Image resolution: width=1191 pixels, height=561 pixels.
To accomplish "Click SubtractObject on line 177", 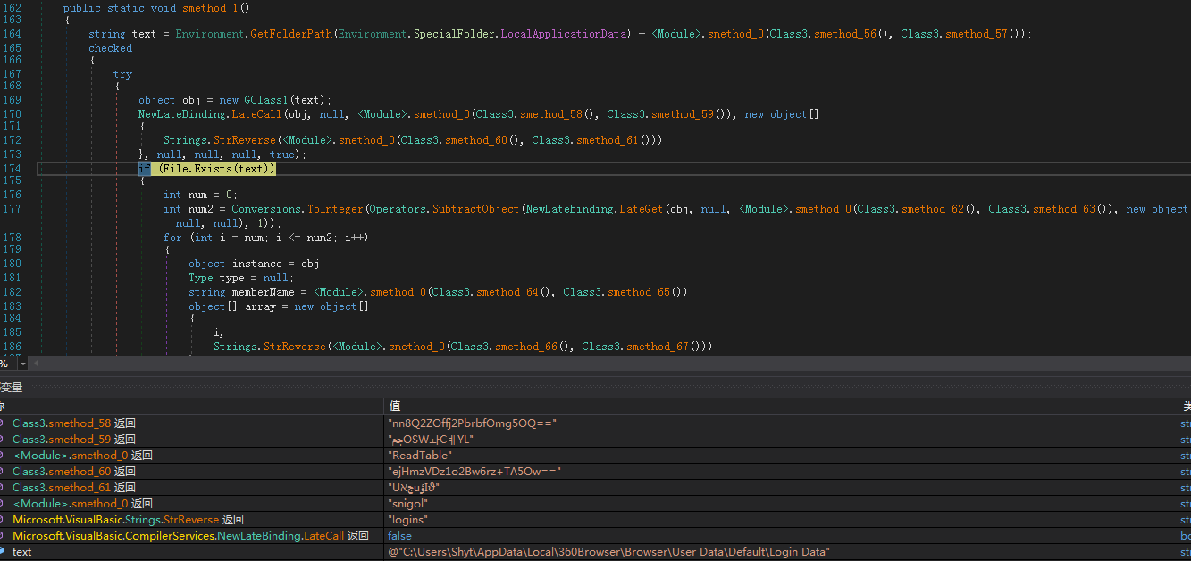I will click(x=475, y=209).
